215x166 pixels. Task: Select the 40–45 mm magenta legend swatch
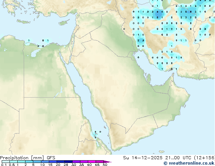pyautogui.click(x=92, y=162)
